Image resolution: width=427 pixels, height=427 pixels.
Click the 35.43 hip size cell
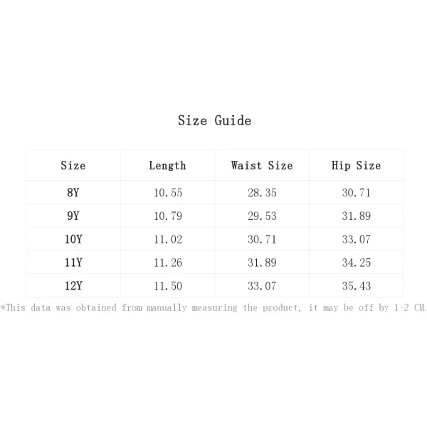pyautogui.click(x=357, y=286)
